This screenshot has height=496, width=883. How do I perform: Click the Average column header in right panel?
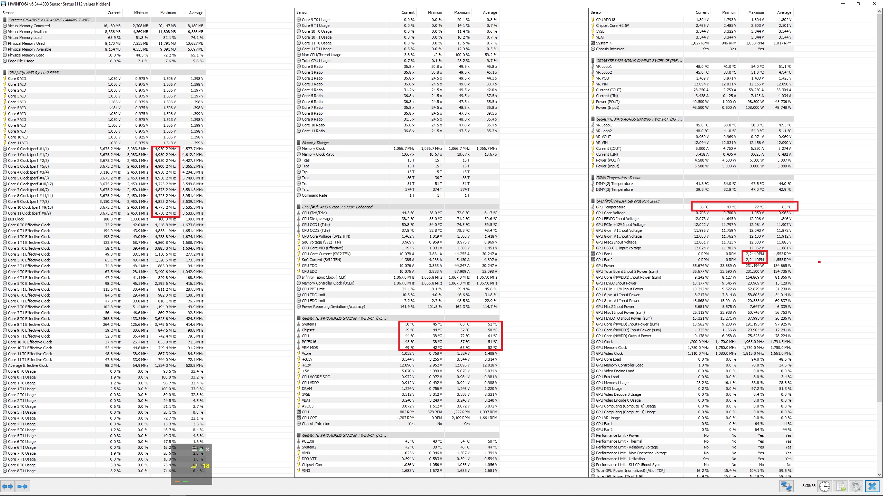click(784, 12)
